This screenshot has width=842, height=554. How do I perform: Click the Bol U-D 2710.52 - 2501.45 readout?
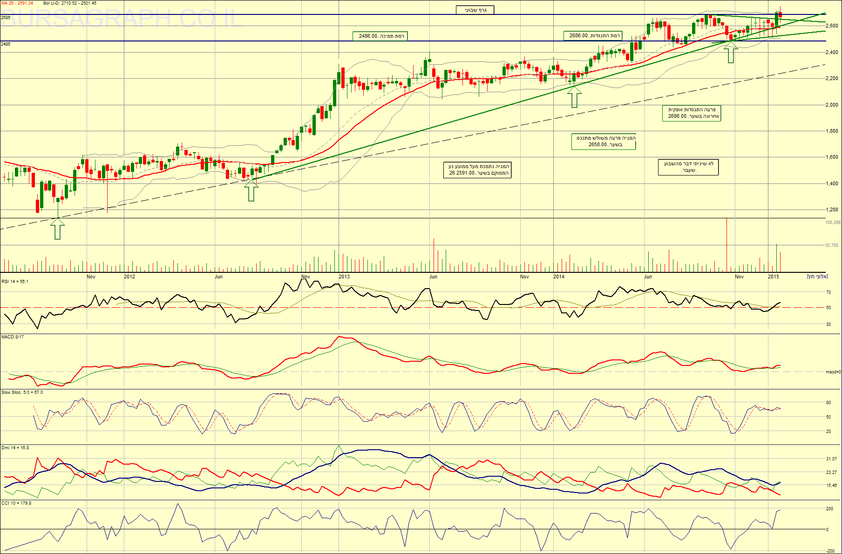70,3
